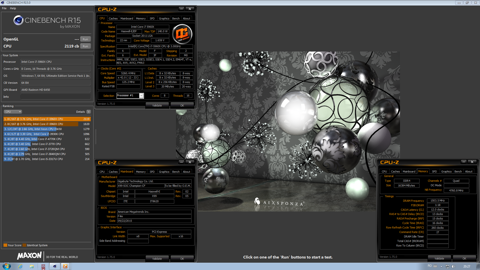The width and height of the screenshot is (480, 270).
Task: Select Core i7-3840QM ranking row
Action: click(x=47, y=154)
